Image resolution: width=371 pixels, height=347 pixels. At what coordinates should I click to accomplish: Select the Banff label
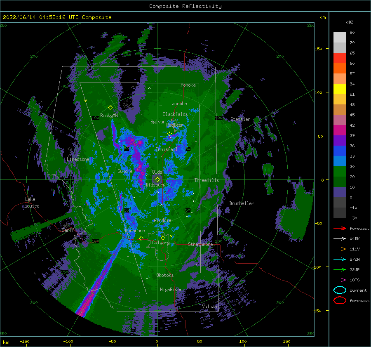(68, 230)
